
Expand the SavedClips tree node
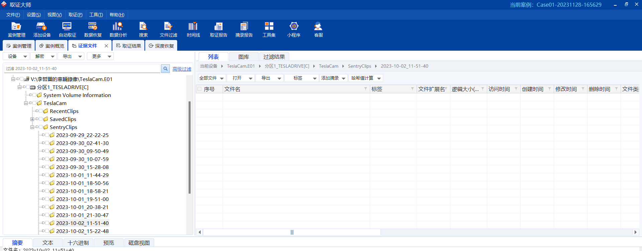(32, 119)
